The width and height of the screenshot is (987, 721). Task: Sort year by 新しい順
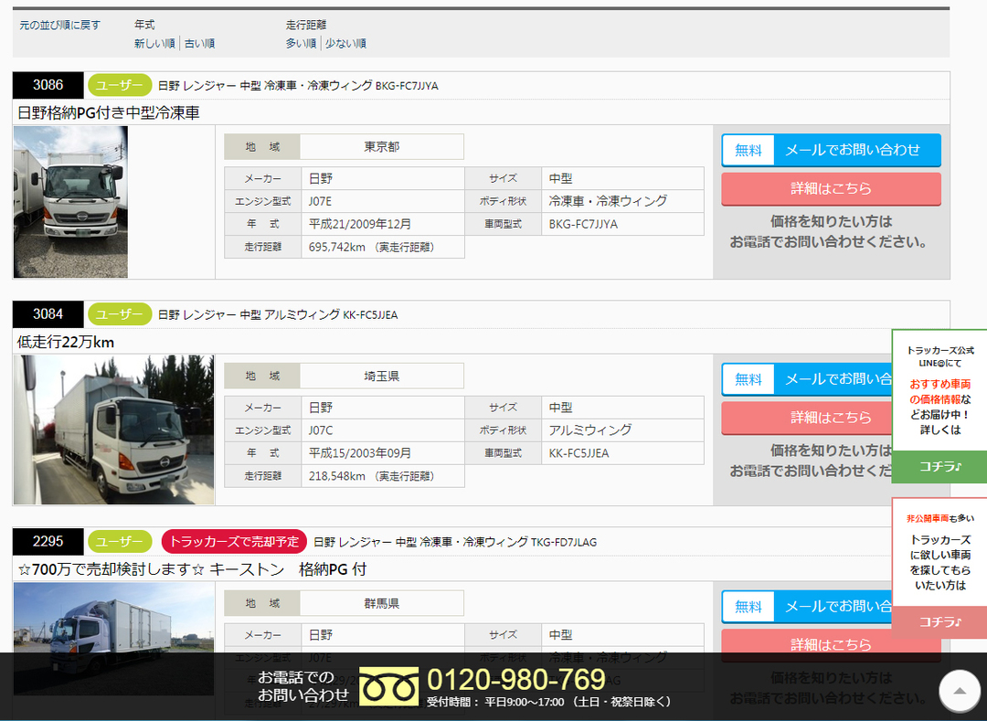[154, 44]
